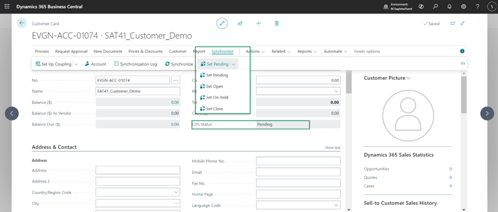
Task: Expand the Automate menu
Action: 335,51
